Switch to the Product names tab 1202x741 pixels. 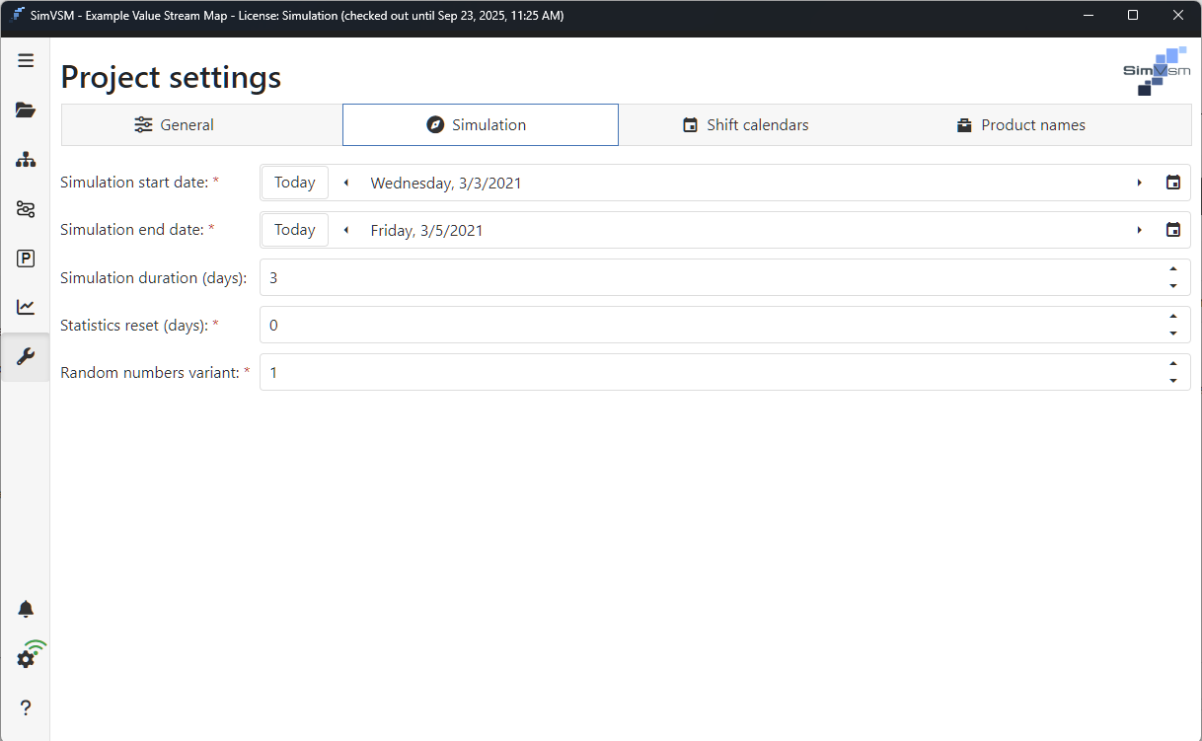pos(1021,125)
